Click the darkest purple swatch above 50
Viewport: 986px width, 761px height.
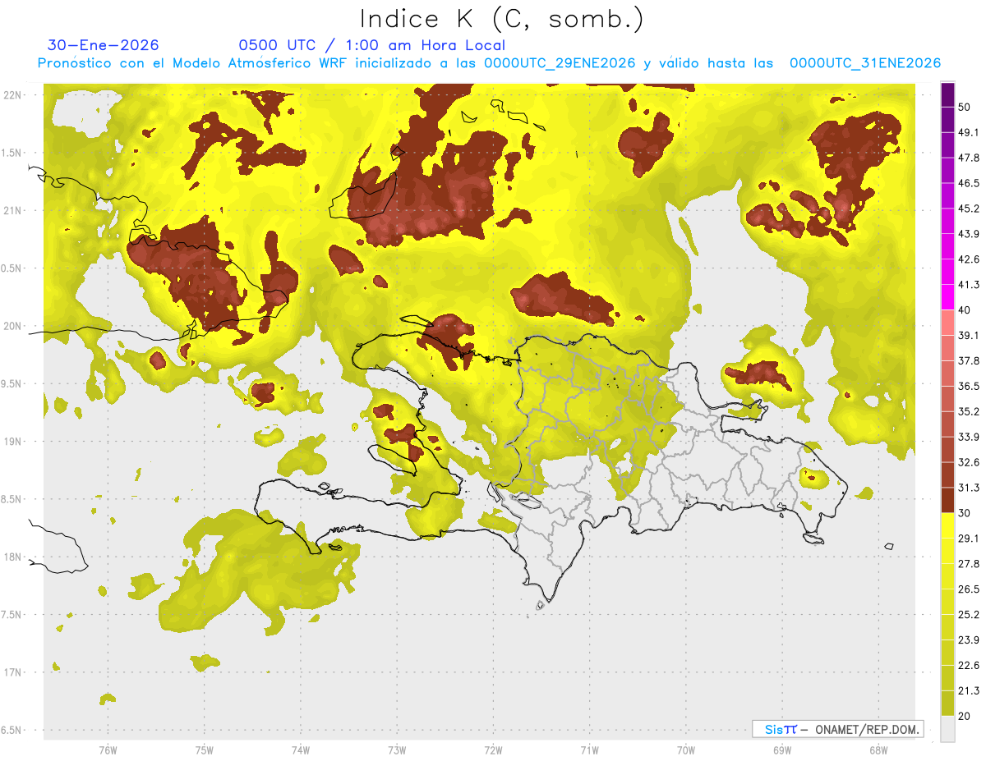[x=947, y=94]
